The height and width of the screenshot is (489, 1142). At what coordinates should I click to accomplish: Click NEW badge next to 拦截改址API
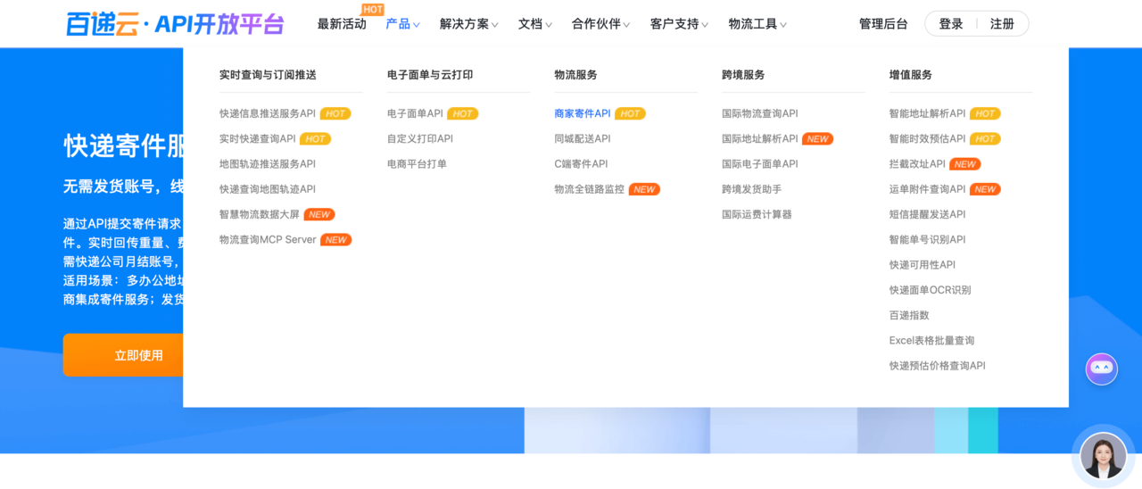pyautogui.click(x=964, y=164)
